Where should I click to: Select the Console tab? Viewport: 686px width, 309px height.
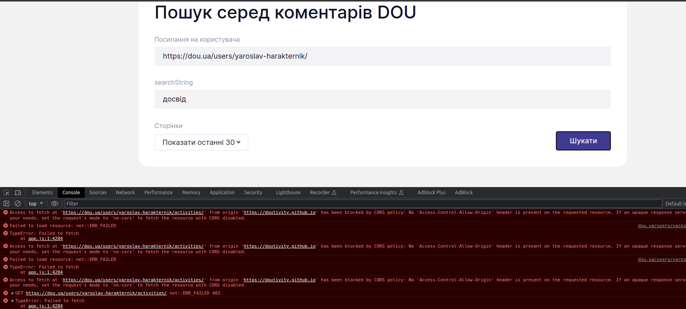[71, 193]
